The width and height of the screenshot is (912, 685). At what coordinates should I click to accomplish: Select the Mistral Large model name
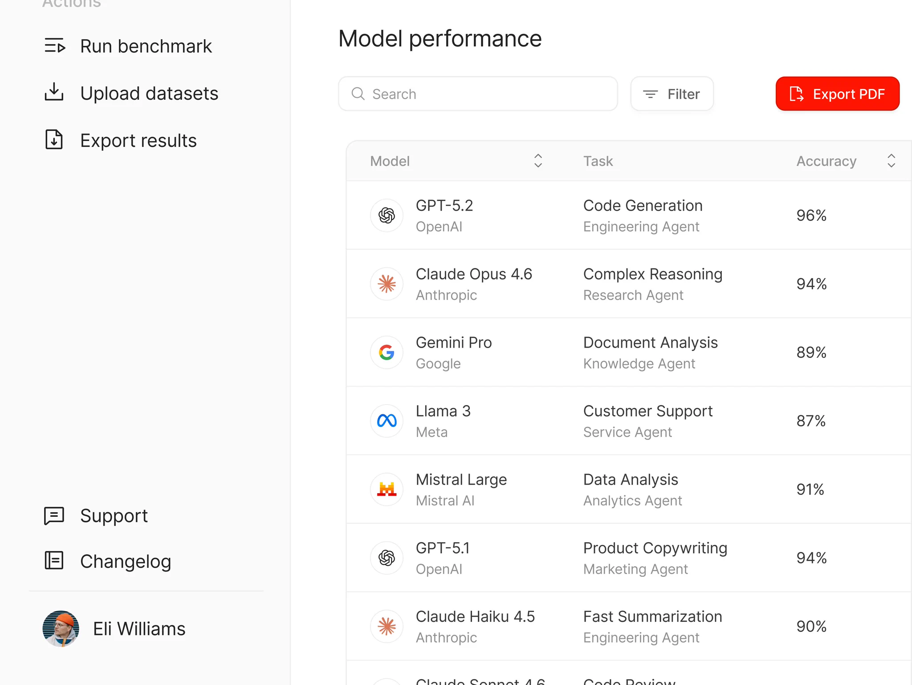pos(461,480)
